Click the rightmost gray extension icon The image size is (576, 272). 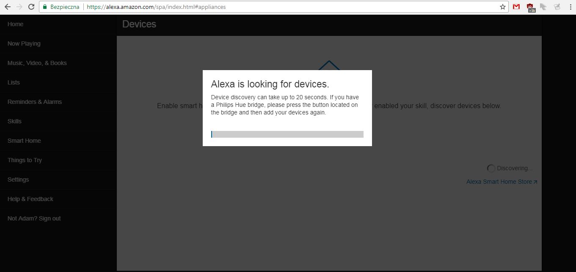[557, 7]
